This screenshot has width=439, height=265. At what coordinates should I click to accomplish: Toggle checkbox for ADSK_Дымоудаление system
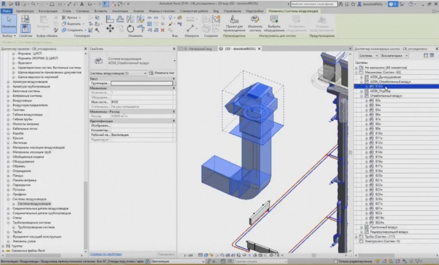pos(367,77)
